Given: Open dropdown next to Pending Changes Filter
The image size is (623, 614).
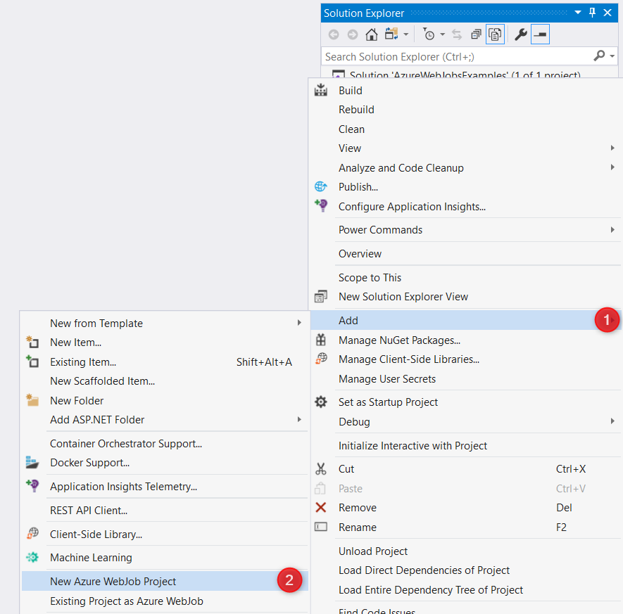Looking at the screenshot, I should [x=442, y=34].
